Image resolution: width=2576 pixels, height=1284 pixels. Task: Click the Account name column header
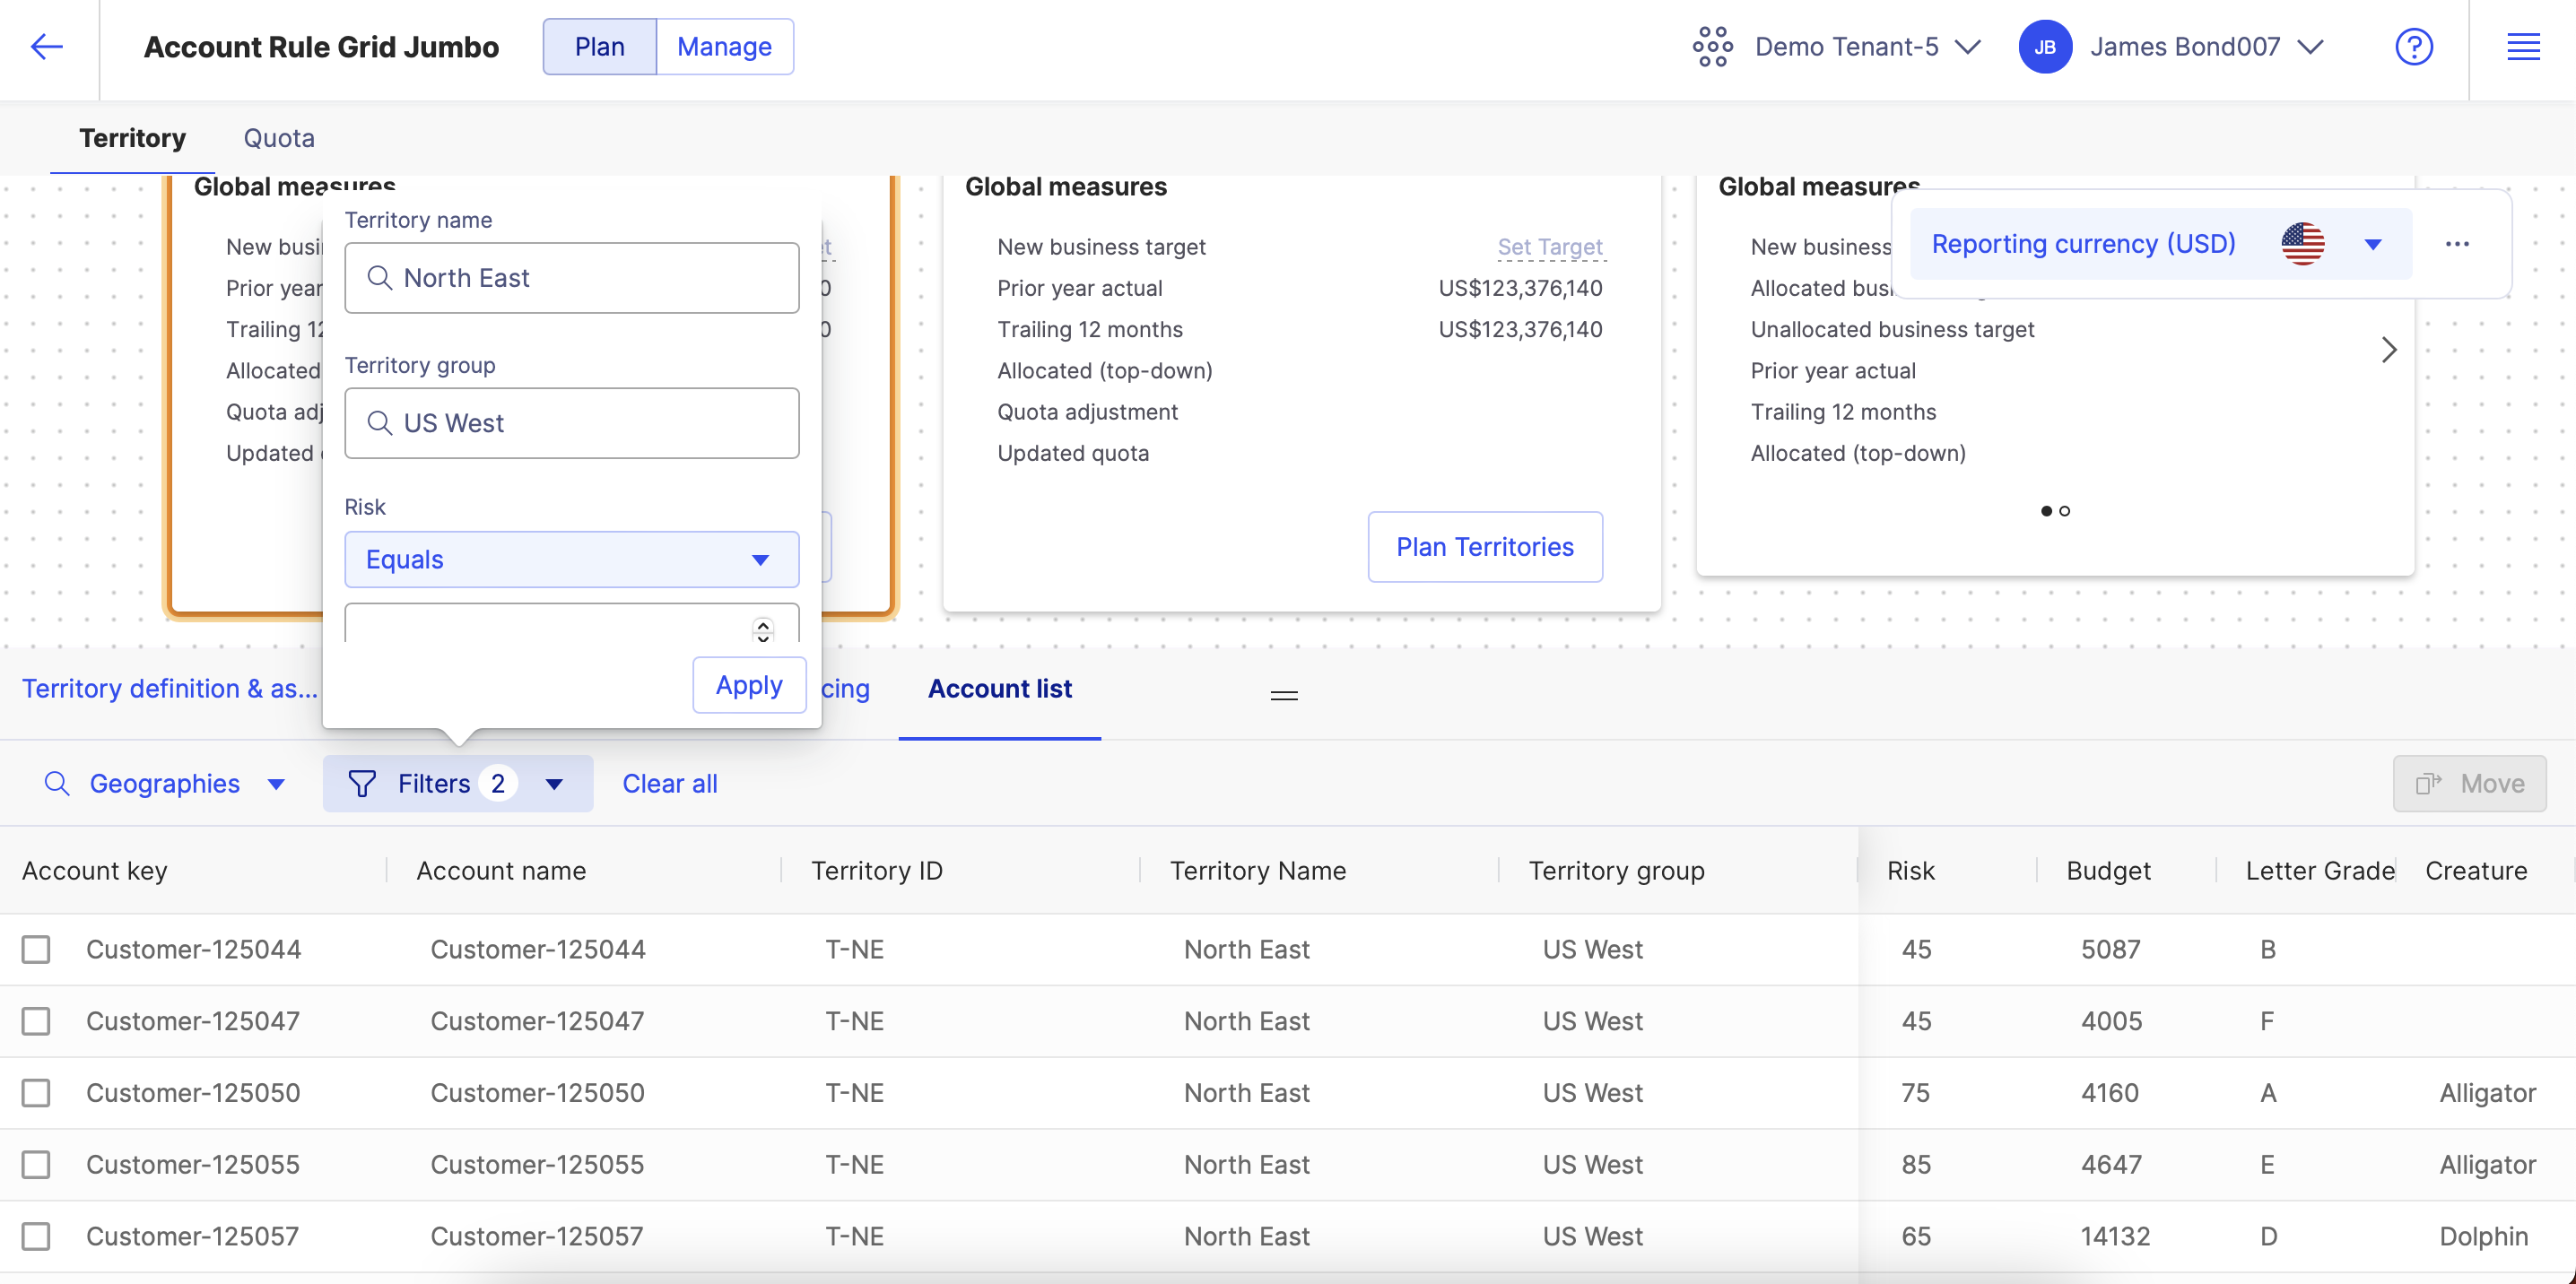tap(501, 871)
